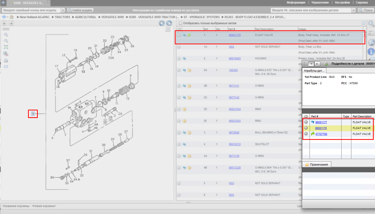Open the magnifier search icon in right sidebar
Image resolution: width=375 pixels, height=214 pixels.
[x=371, y=24]
